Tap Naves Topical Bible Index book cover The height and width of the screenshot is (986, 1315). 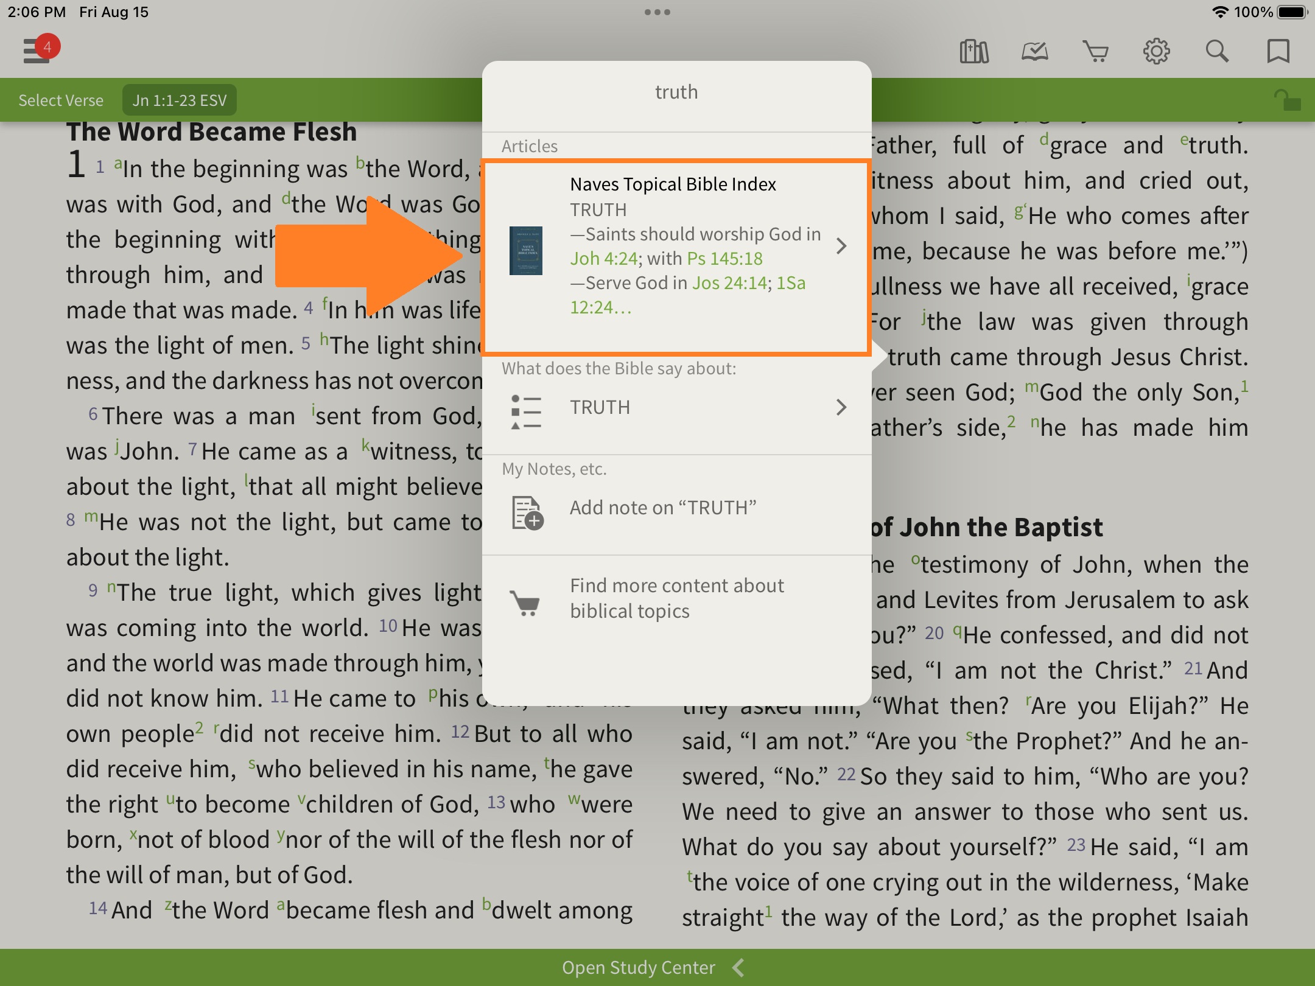(x=526, y=251)
